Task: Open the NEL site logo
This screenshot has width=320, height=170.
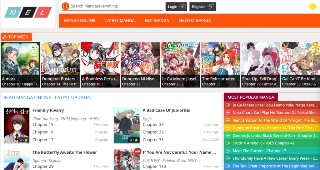Action: pyautogui.click(x=28, y=12)
